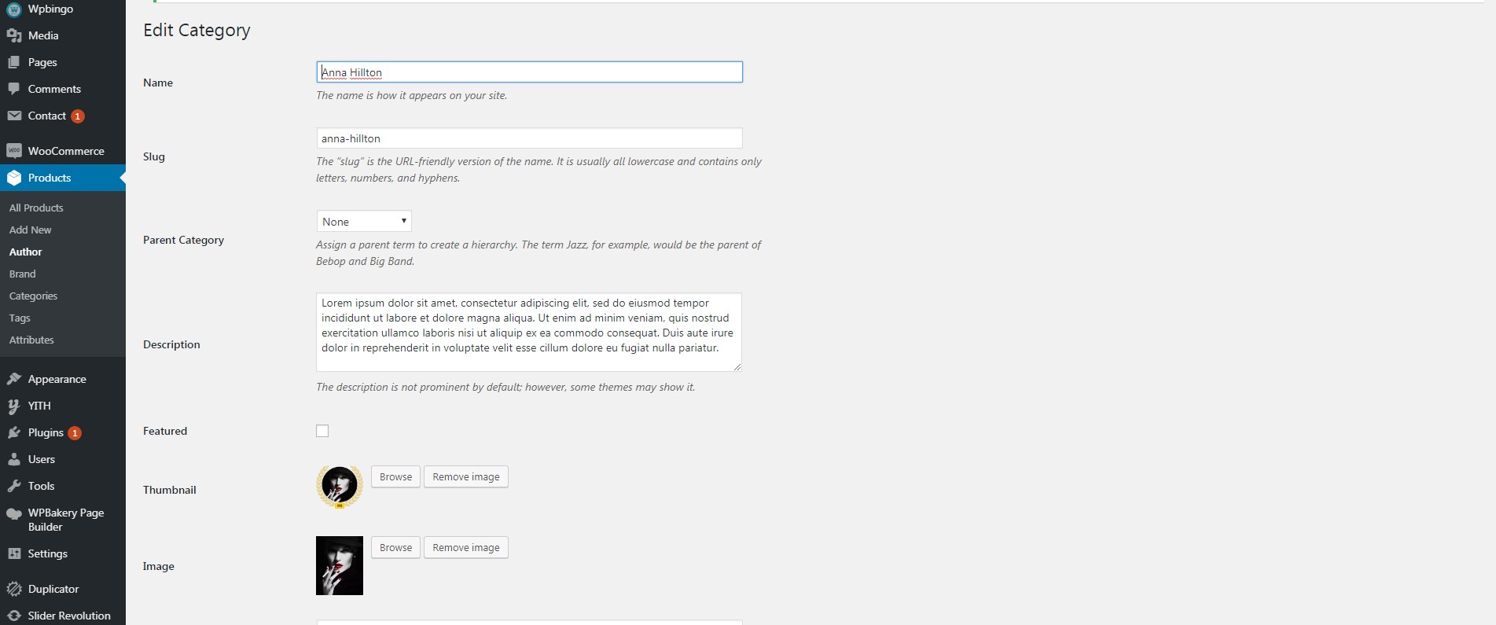The image size is (1496, 625).
Task: Go to All Products submenu
Action: (36, 208)
